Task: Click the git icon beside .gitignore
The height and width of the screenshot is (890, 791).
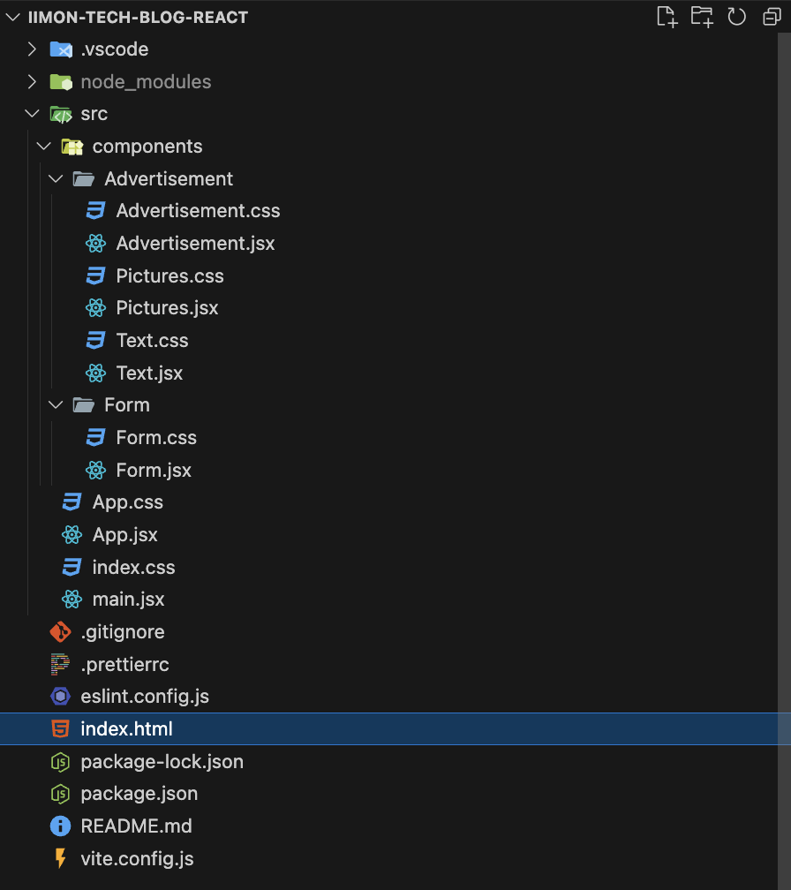Action: click(x=60, y=632)
